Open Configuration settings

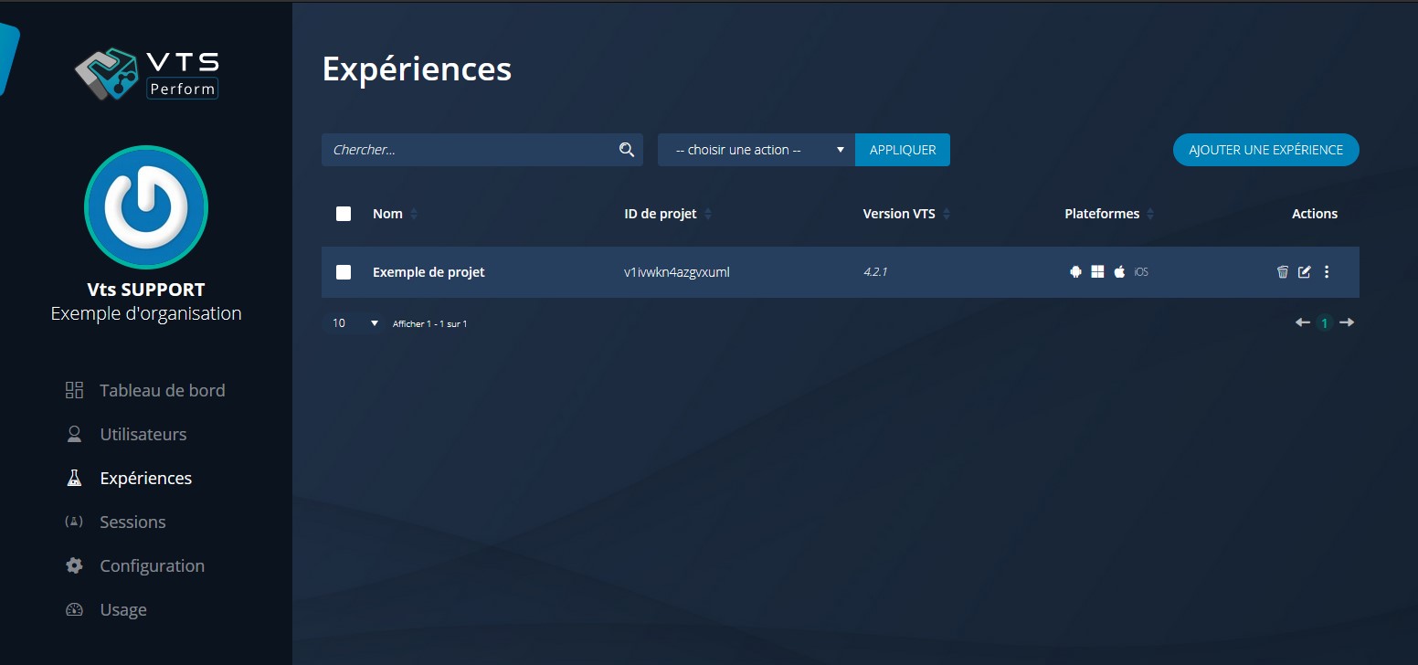click(x=153, y=565)
